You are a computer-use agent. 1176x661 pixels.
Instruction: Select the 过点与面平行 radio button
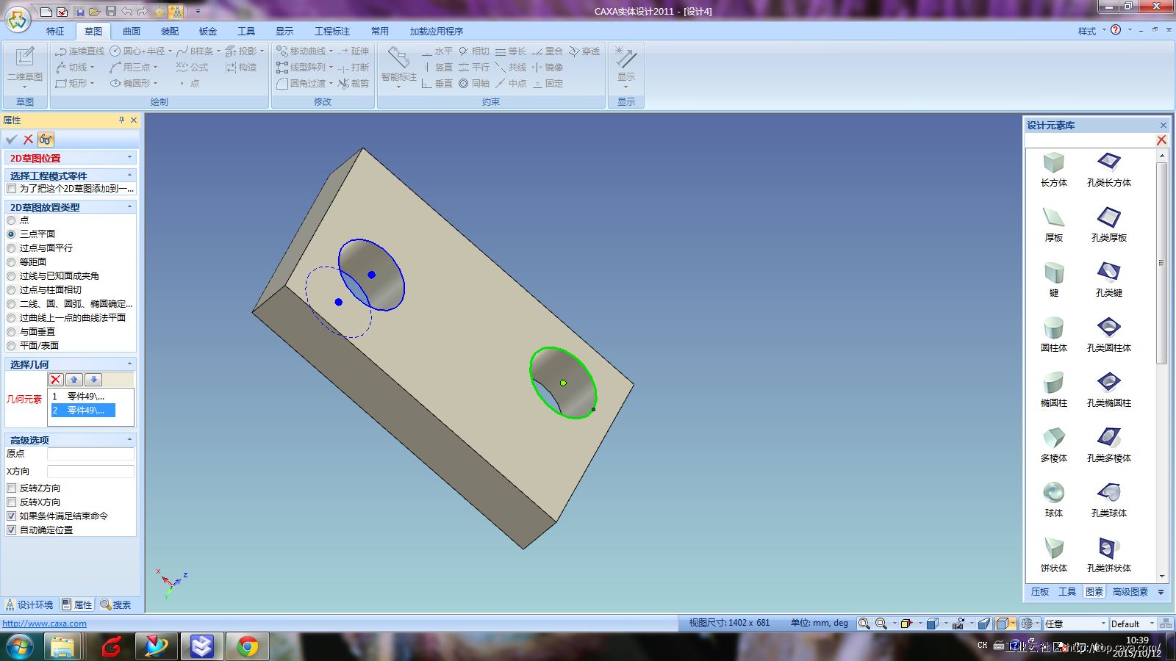(11, 248)
